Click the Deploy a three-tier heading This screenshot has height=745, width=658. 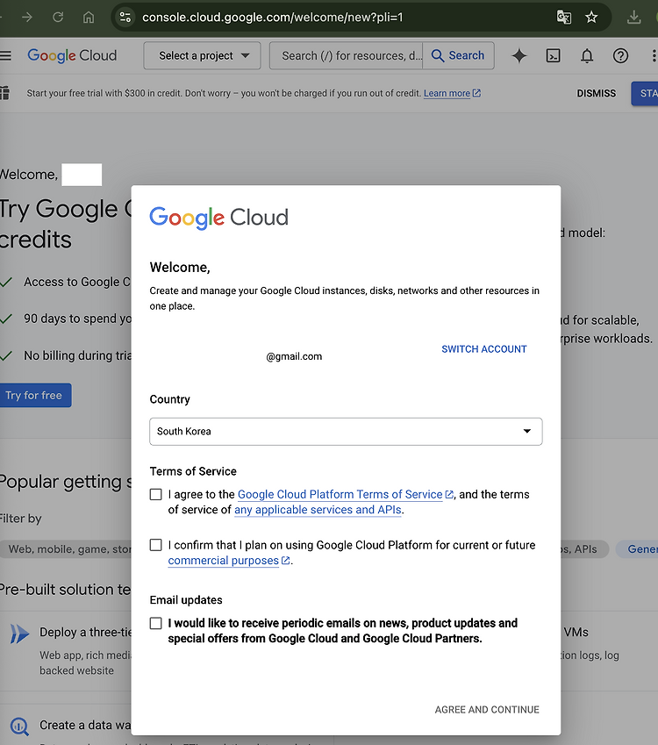[85, 633]
